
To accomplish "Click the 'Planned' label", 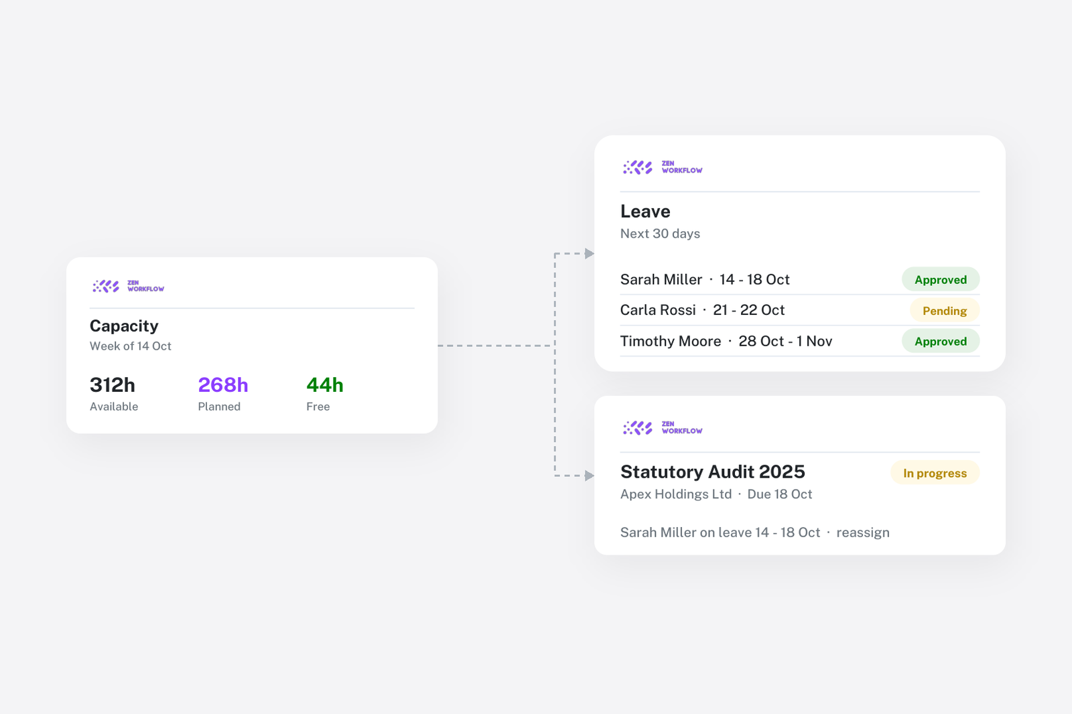I will coord(219,407).
